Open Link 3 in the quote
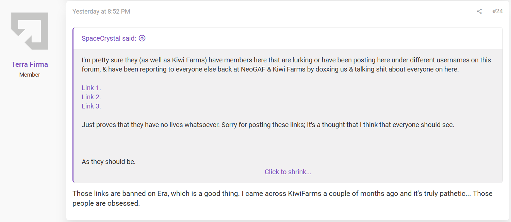 [x=91, y=106]
